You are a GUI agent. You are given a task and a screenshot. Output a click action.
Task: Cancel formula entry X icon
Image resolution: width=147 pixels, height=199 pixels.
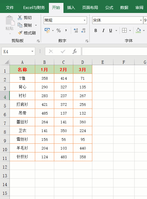(51, 51)
